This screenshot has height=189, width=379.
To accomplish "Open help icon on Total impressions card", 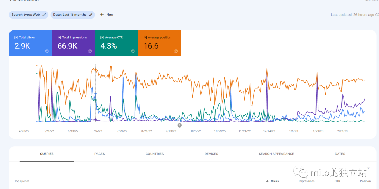I will pos(90,51).
